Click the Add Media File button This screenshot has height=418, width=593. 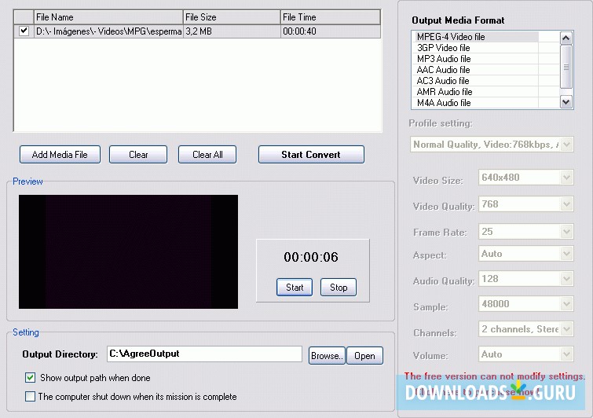pyautogui.click(x=60, y=154)
